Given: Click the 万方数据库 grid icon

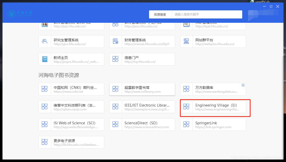Looking at the screenshot, I should [186, 89].
